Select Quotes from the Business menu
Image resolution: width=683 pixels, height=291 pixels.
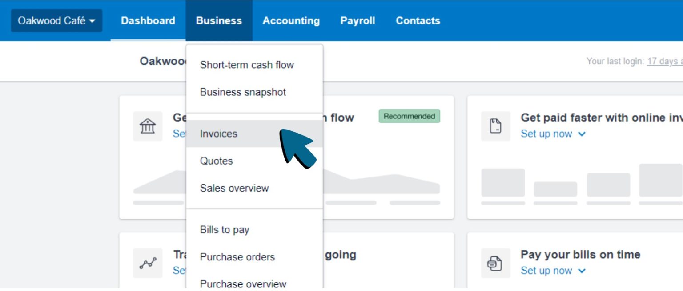point(217,161)
